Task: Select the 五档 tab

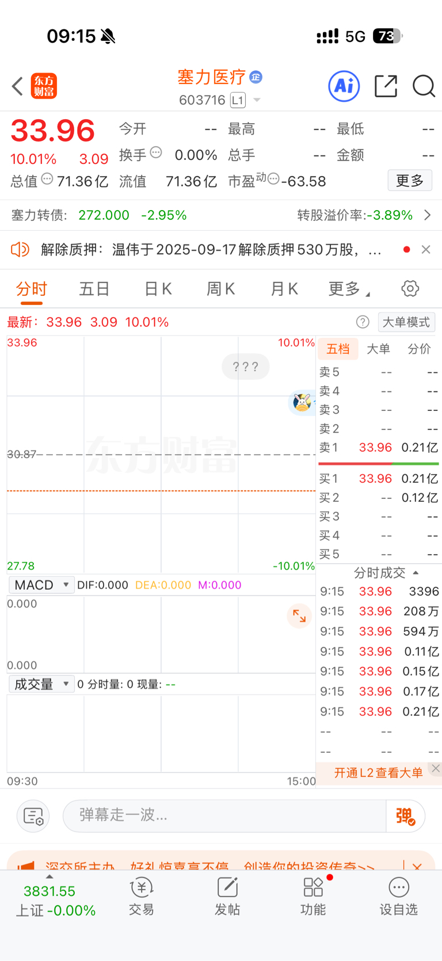Action: coord(338,349)
